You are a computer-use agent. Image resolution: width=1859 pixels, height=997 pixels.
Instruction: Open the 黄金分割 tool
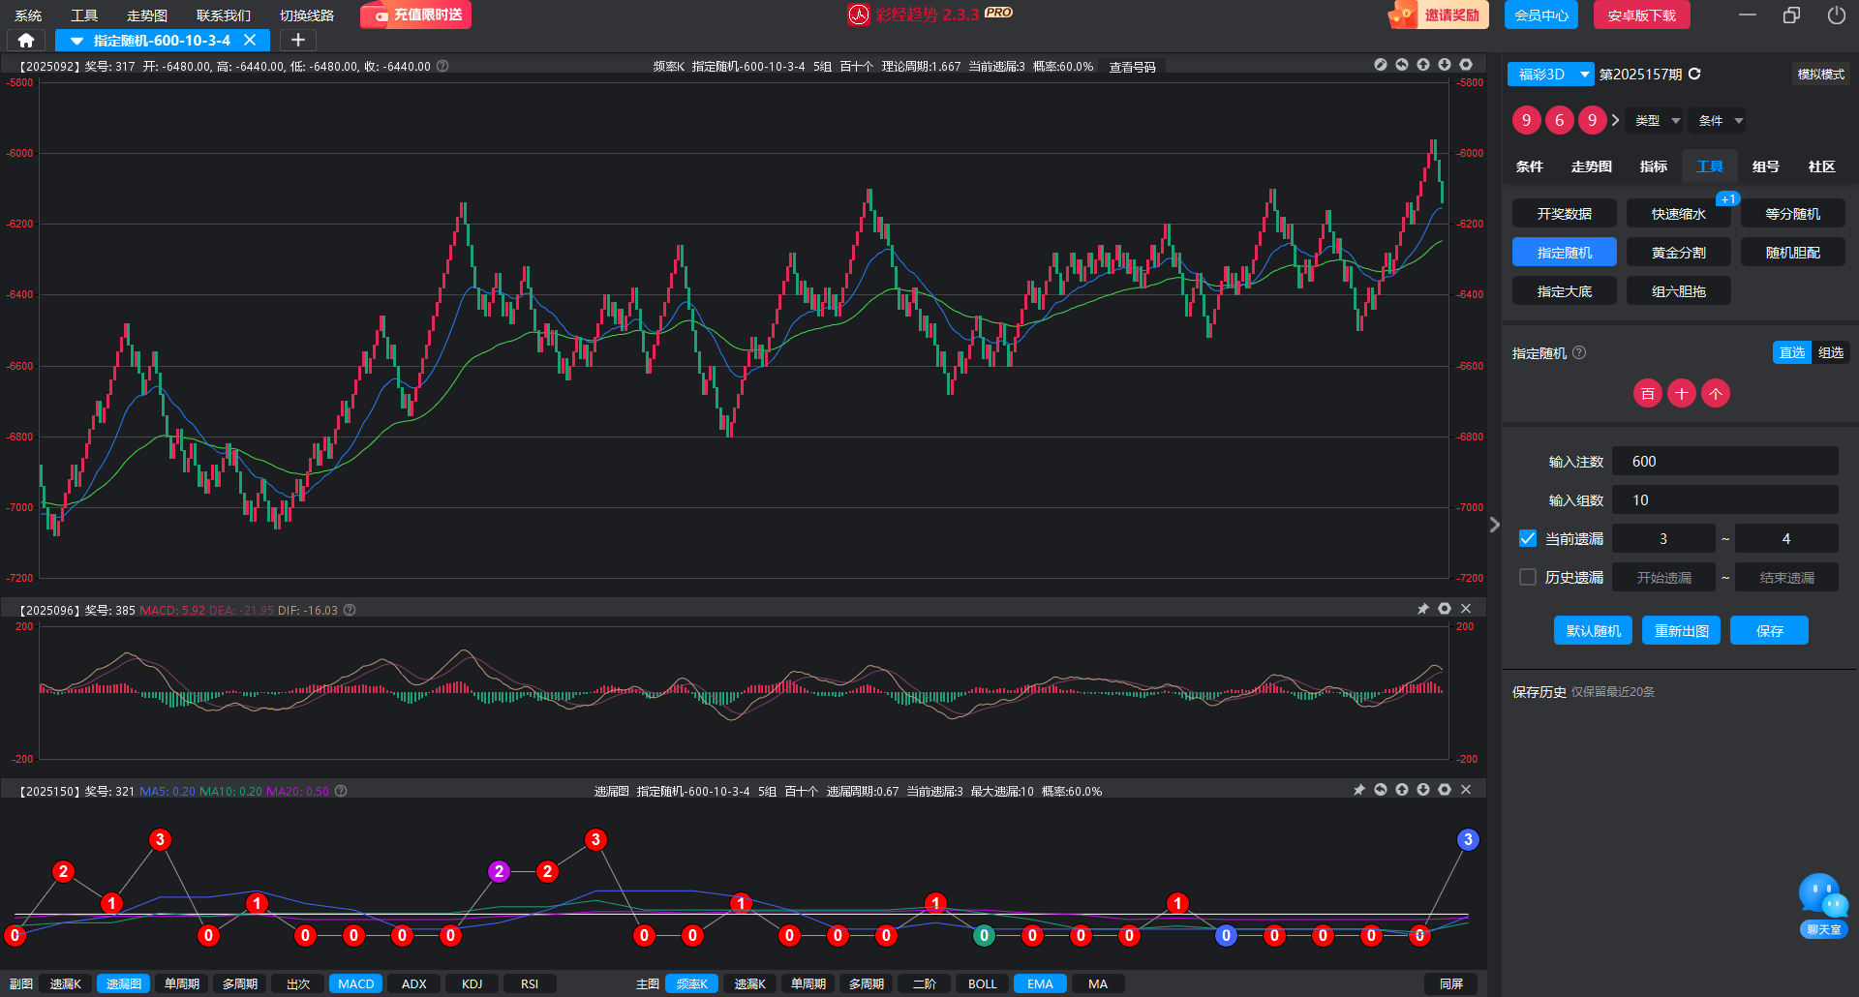(1678, 252)
